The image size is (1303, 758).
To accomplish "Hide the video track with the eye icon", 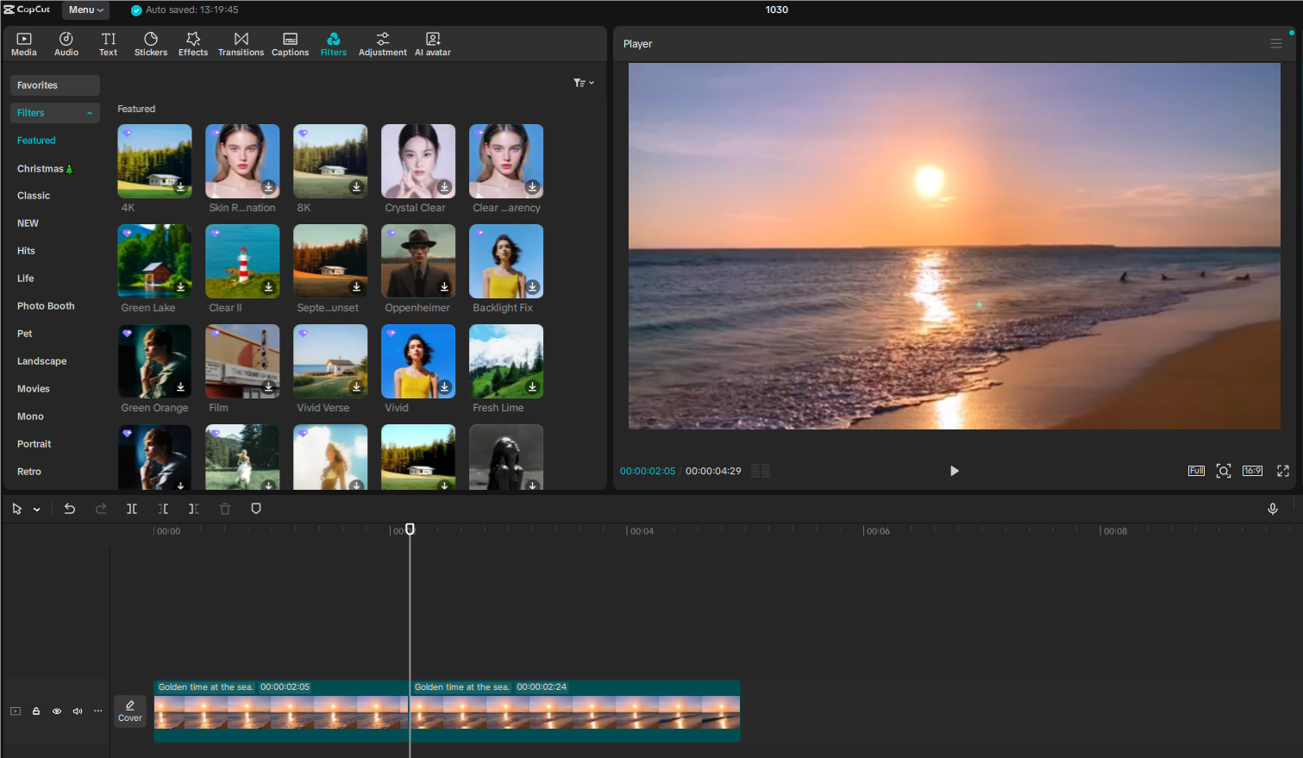I will coord(56,711).
